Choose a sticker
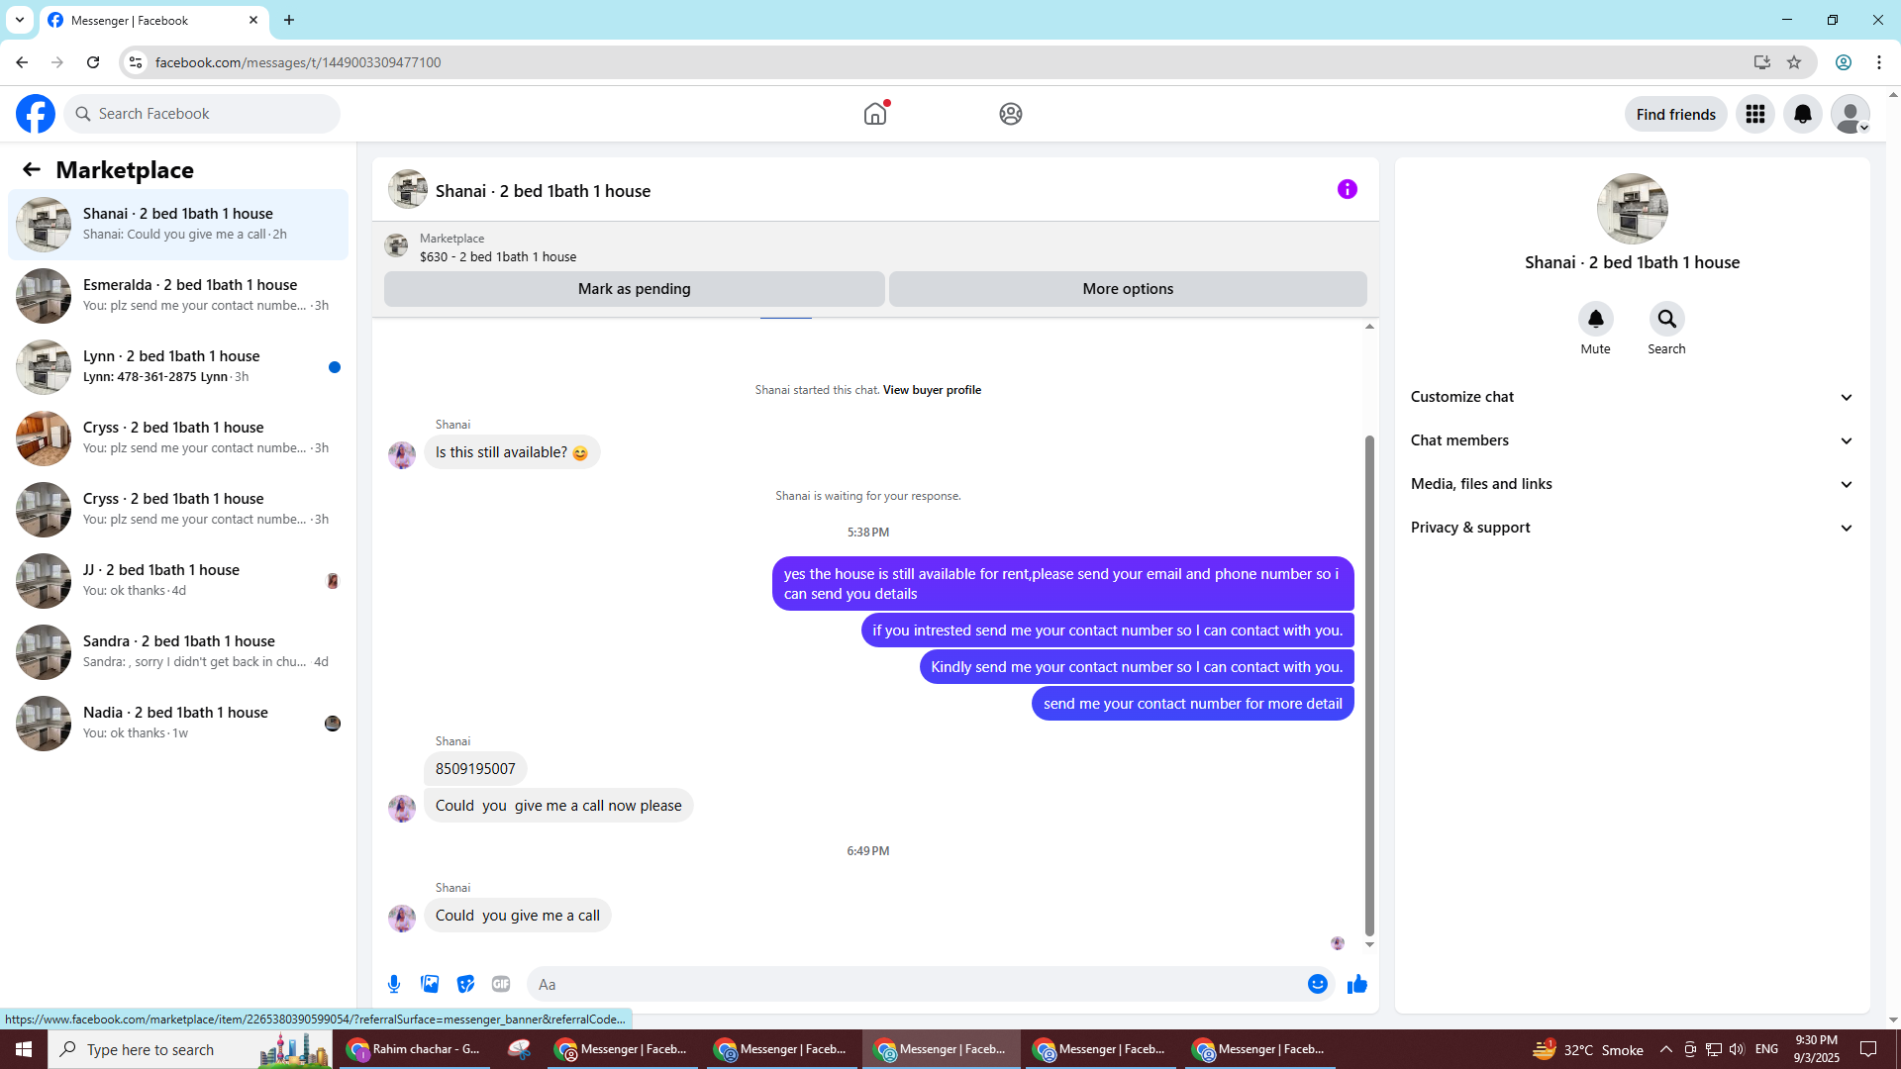 (x=465, y=984)
